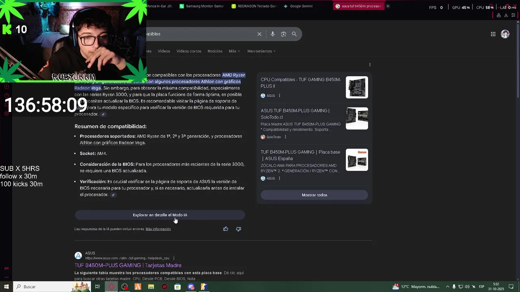The image size is (520, 292).
Task: Open Microsoft Store on taskbar
Action: pyautogui.click(x=178, y=287)
